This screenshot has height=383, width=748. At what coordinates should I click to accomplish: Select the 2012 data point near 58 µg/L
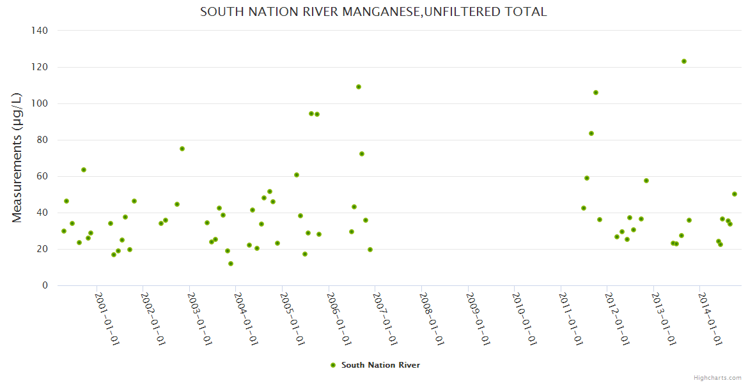tap(646, 181)
